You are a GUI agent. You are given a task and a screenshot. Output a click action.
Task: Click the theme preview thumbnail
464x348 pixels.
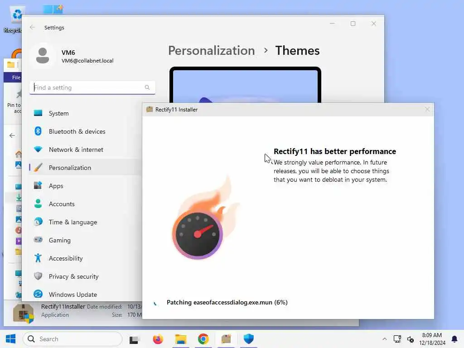[x=245, y=85]
